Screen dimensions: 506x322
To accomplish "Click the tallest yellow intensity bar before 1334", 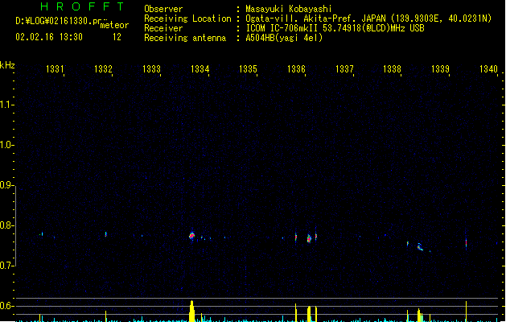I will tap(191, 311).
